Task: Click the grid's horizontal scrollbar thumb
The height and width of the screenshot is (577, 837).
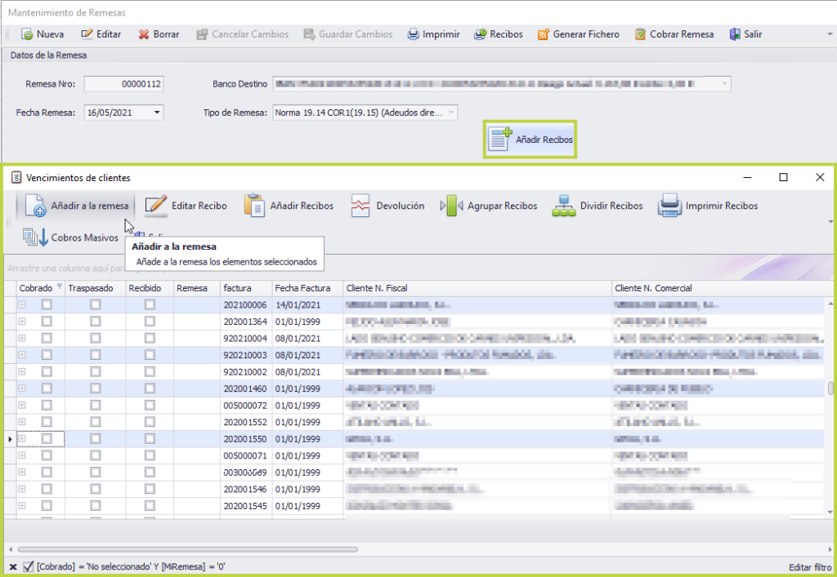Action: coord(187,549)
